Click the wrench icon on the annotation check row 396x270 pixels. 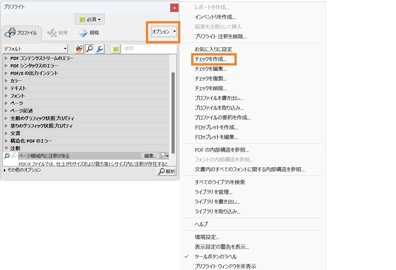coord(13,156)
